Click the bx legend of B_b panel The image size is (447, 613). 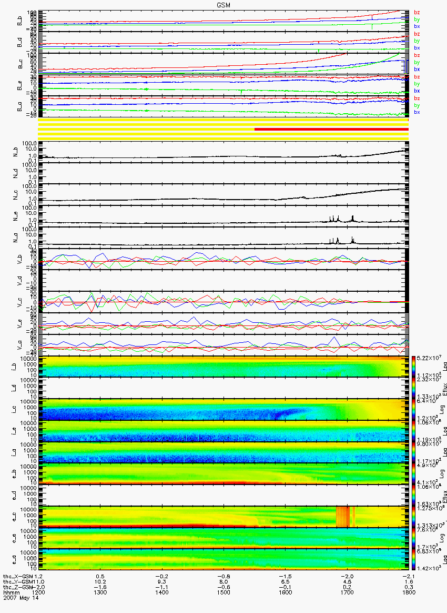(x=417, y=26)
